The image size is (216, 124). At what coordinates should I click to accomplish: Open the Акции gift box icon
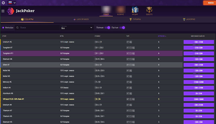[135, 10]
